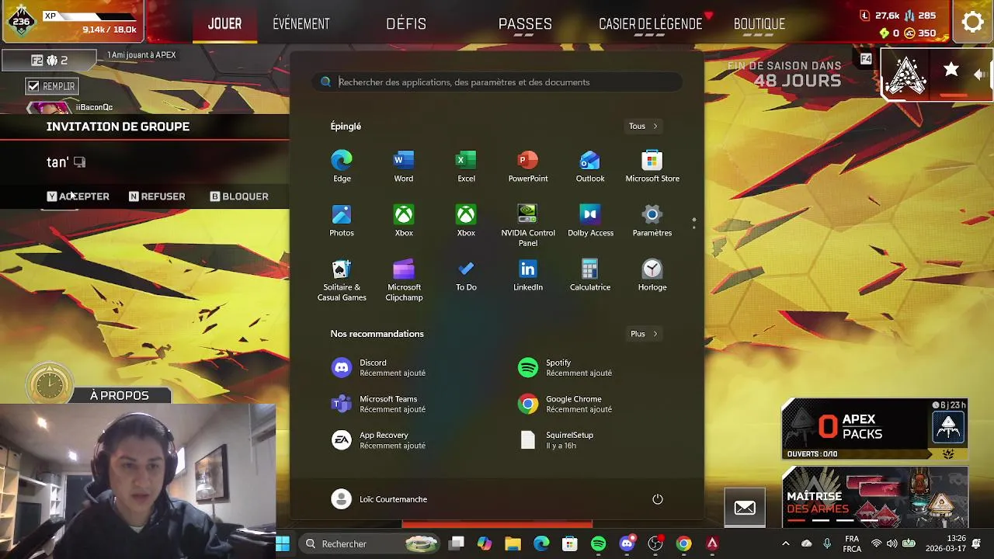Viewport: 994px width, 559px height.
Task: Block the inviting player
Action: [239, 196]
